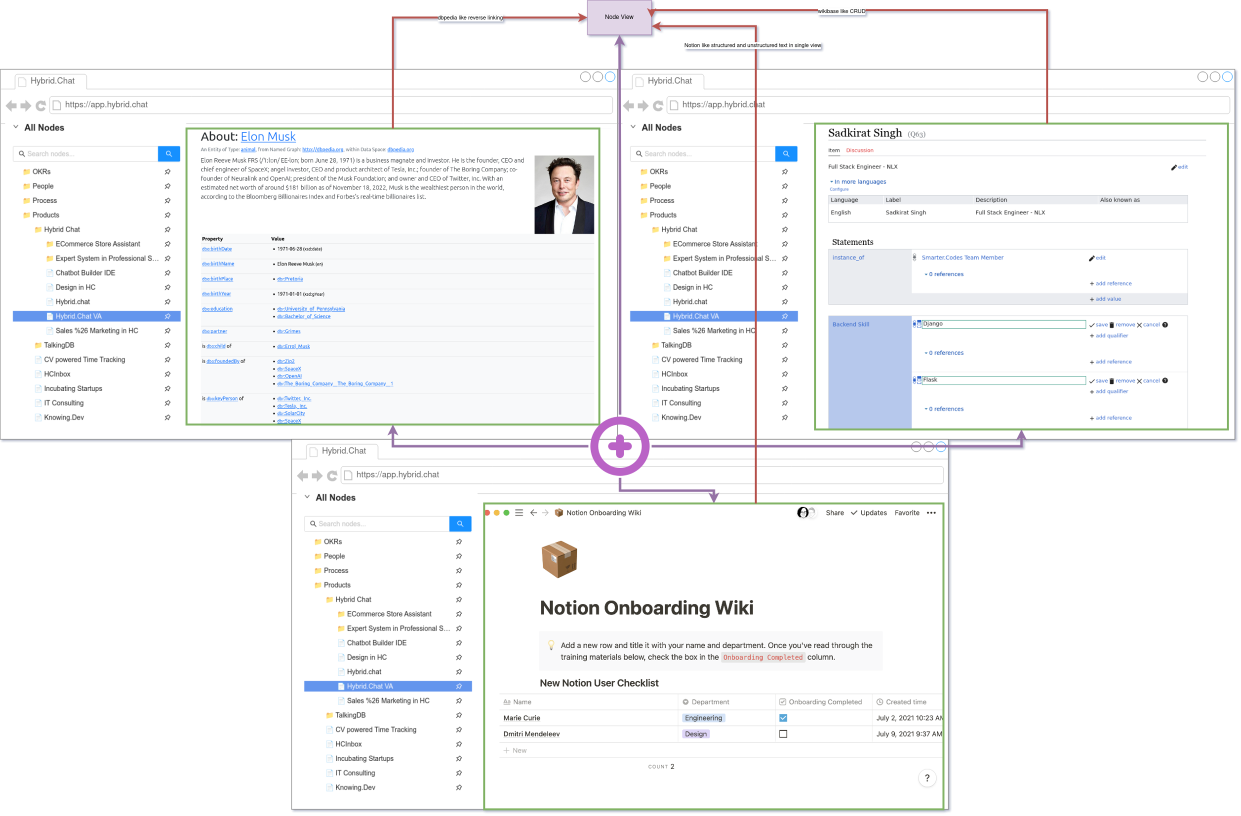Focus search nodes field in top-left window
The height and width of the screenshot is (816, 1241).
click(86, 154)
